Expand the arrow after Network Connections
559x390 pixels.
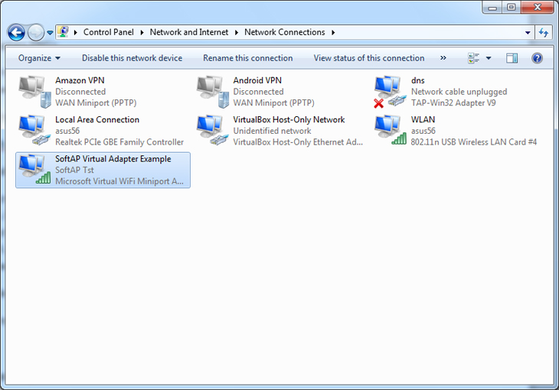(x=333, y=32)
